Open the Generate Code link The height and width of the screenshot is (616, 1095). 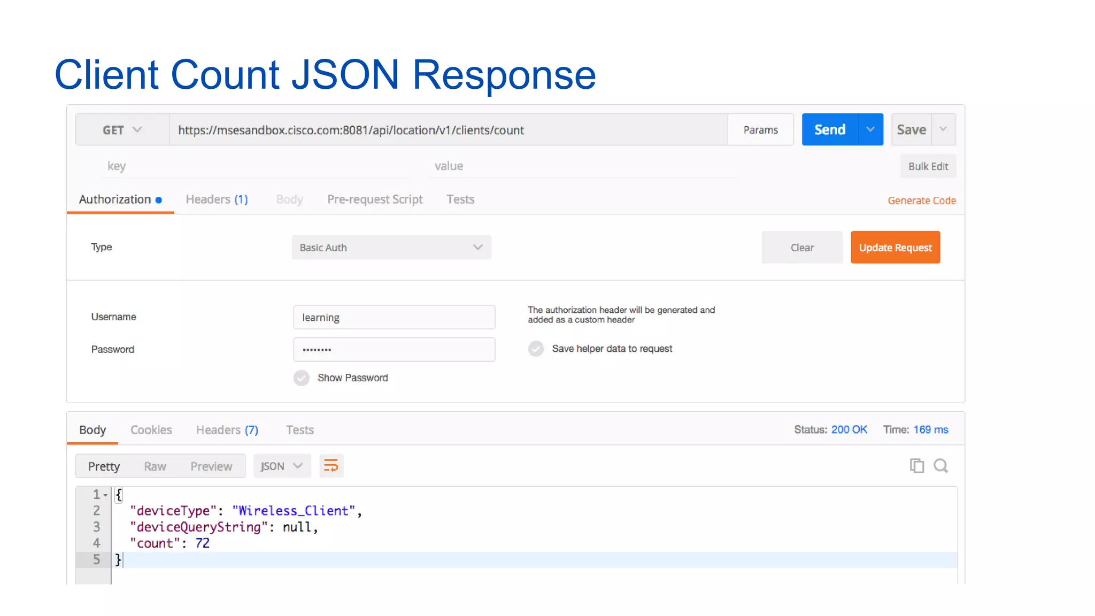[x=922, y=201]
